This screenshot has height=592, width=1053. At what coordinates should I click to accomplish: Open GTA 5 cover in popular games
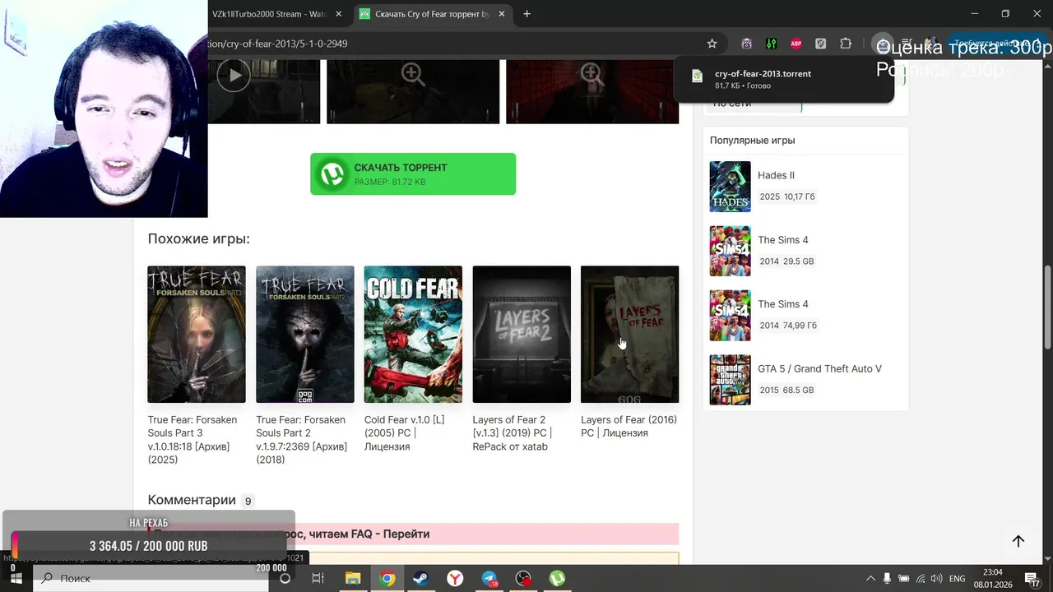click(731, 380)
